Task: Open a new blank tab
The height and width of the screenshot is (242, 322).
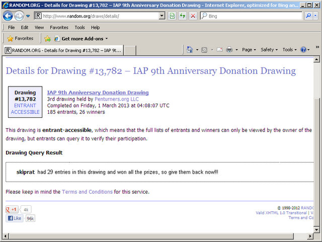Action: [x=130, y=50]
